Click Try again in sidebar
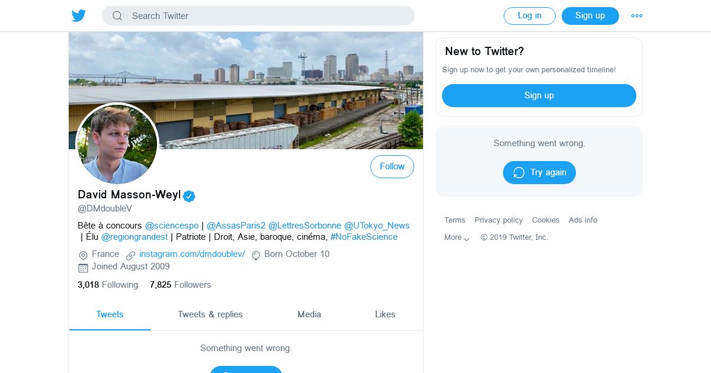The width and height of the screenshot is (711, 373). (x=539, y=172)
